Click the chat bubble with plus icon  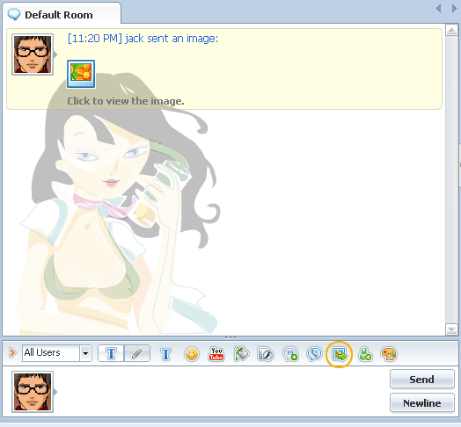[x=290, y=354]
